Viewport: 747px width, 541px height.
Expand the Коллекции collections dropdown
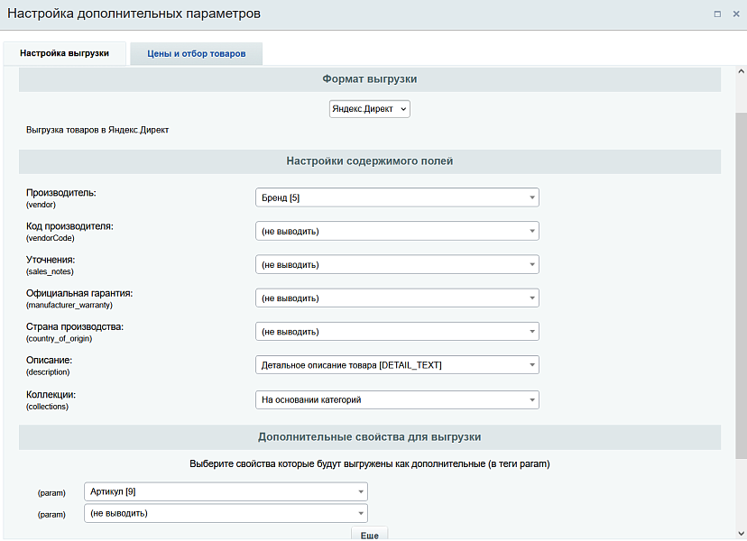pyautogui.click(x=397, y=399)
